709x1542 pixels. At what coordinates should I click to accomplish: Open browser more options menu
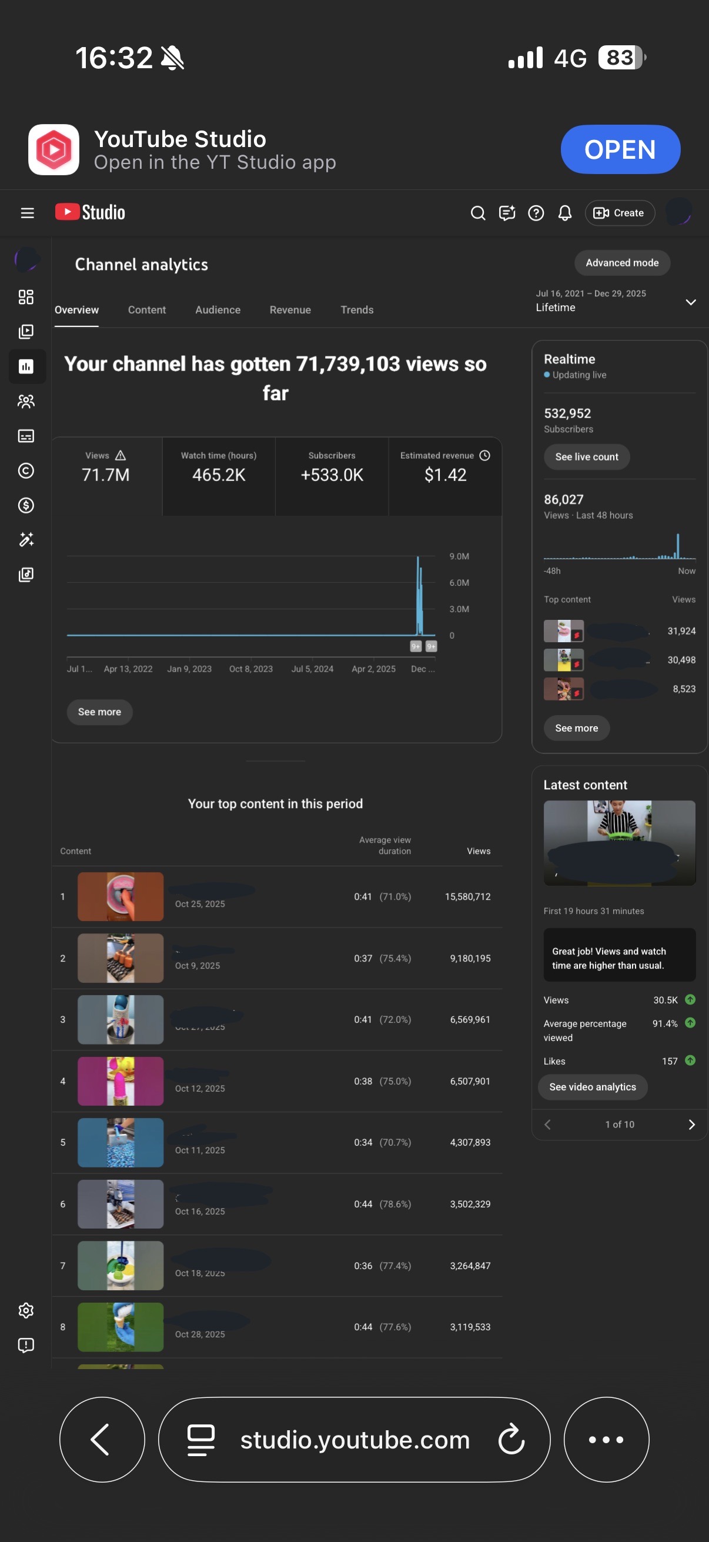tap(606, 1439)
